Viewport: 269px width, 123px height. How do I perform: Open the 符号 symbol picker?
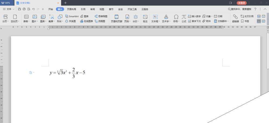(x=176, y=19)
